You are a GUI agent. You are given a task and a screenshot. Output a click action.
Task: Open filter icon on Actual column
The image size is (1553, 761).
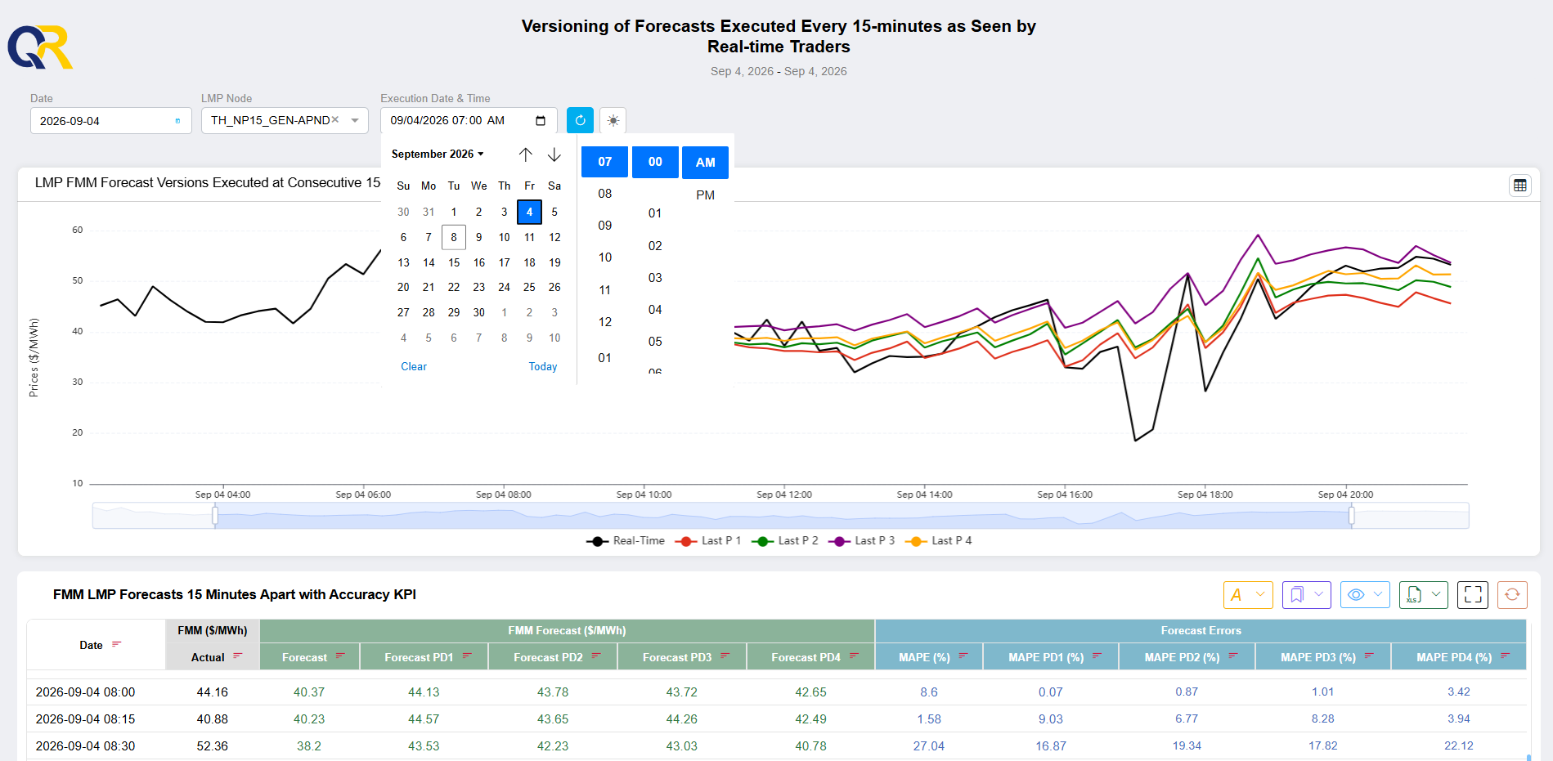238,656
